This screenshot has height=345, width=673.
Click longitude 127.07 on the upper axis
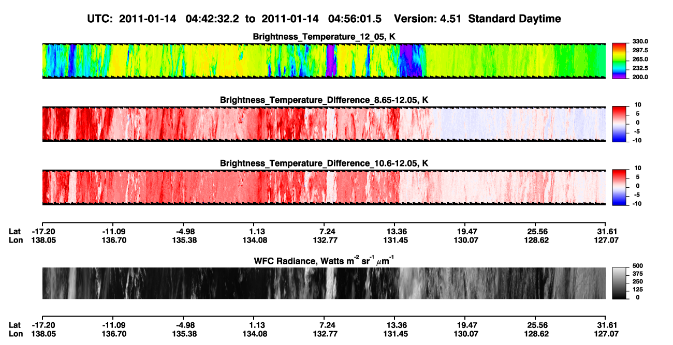[x=606, y=240]
